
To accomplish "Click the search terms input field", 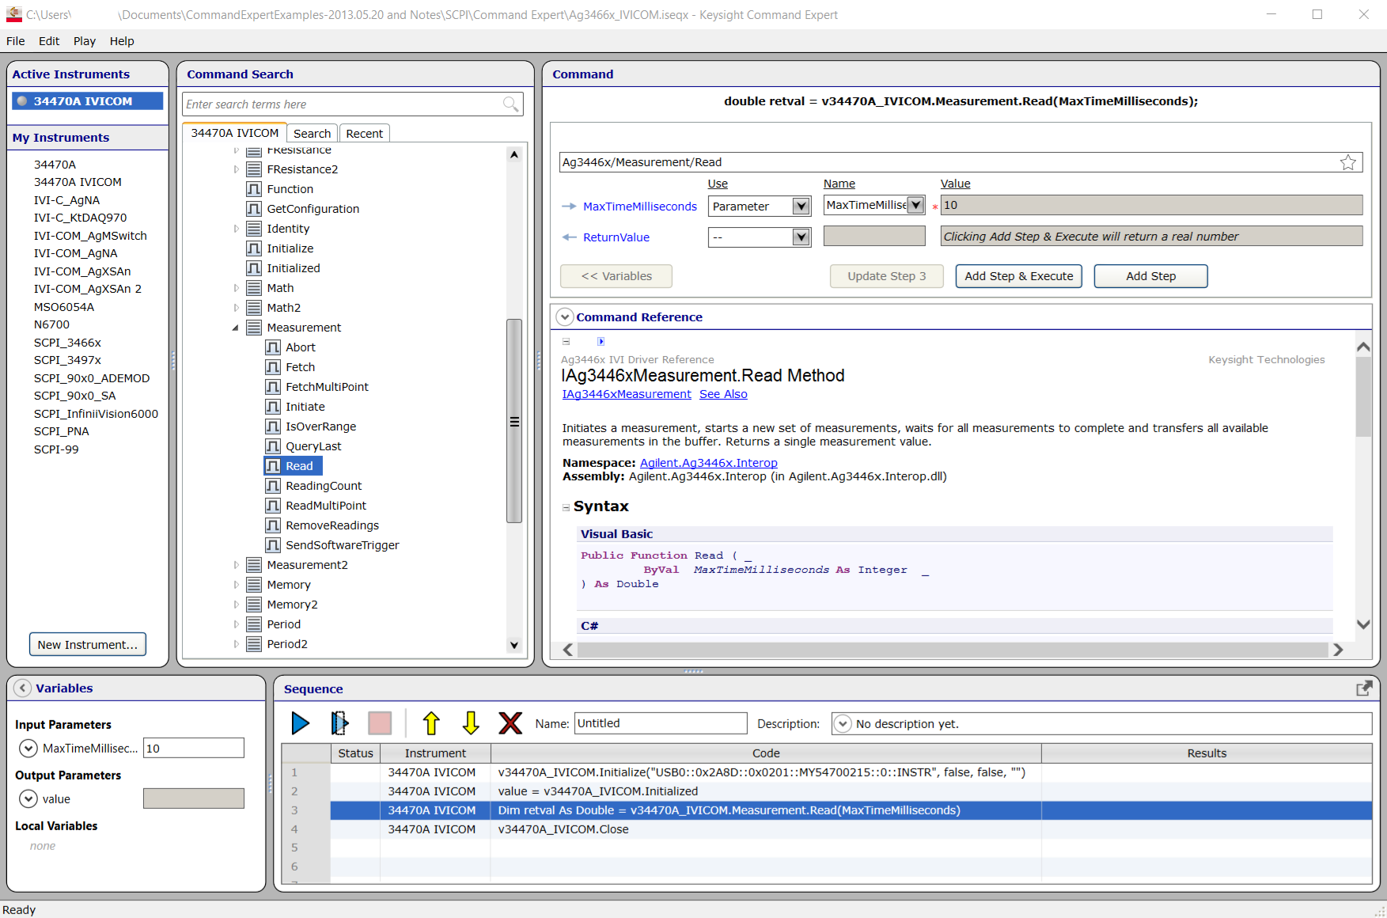I will coord(342,104).
